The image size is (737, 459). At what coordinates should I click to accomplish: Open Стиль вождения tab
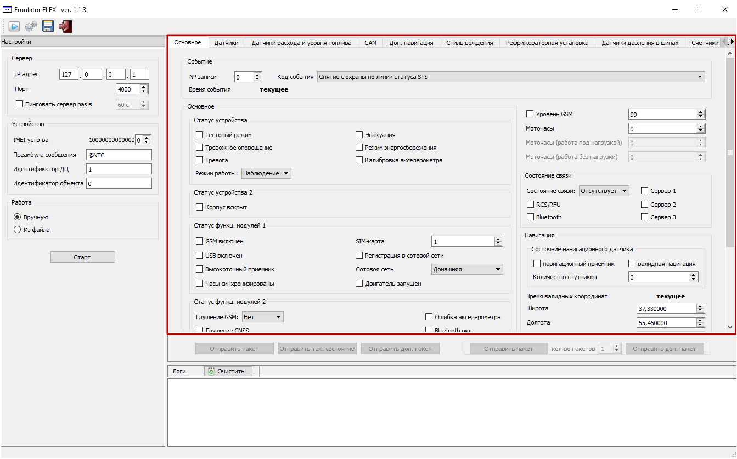click(470, 43)
